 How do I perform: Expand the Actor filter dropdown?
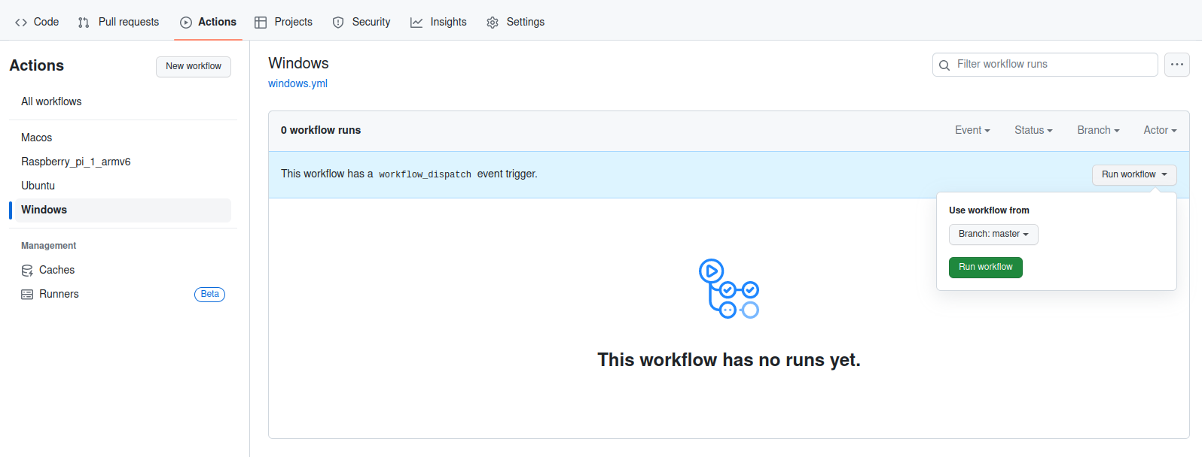tap(1160, 130)
